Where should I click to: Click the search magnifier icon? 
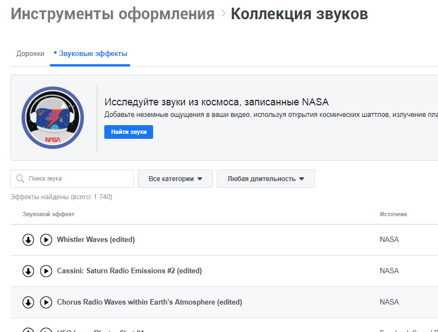click(x=20, y=178)
